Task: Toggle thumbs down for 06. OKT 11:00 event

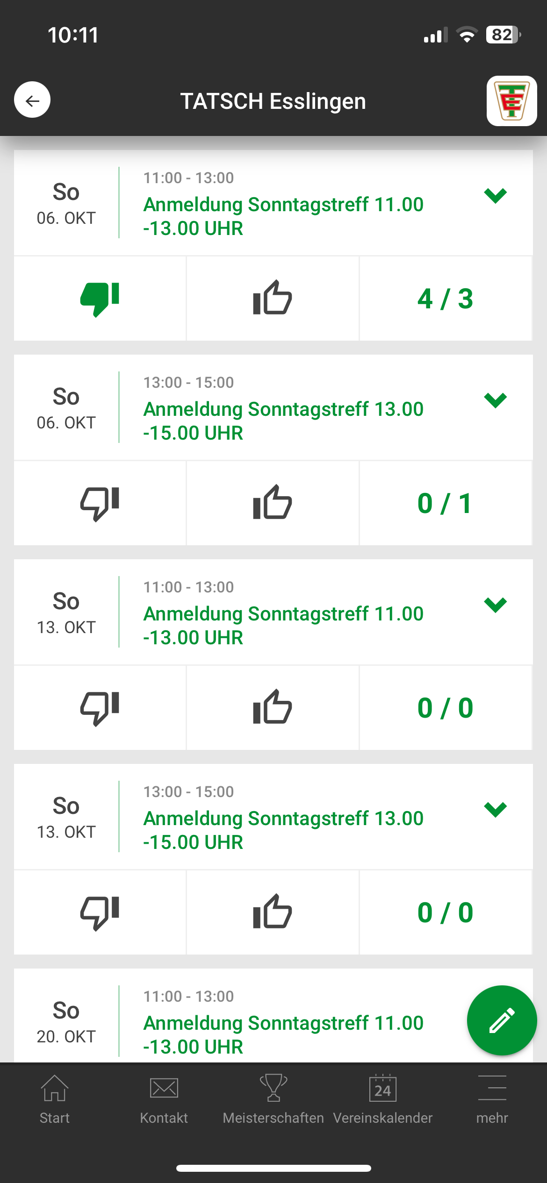Action: pos(100,299)
